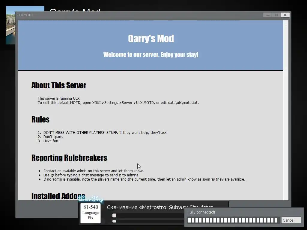
Task: Maximize the ULX MOTD window
Action: [276, 15]
